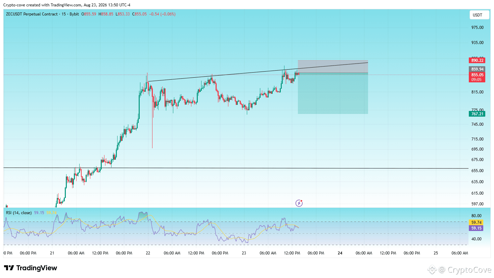Select the 15 interval label in header

coord(64,14)
